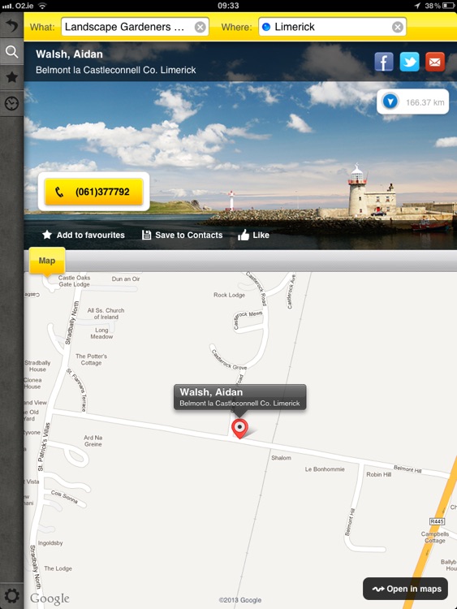Tap header address Belmont la Castleconnell
457x609 pixels.
click(x=116, y=70)
